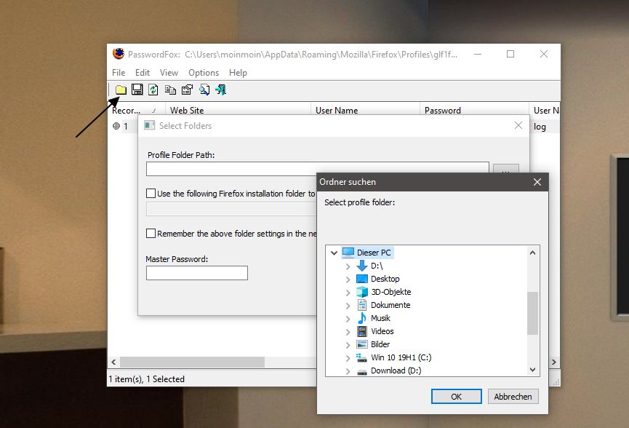Viewport: 629px width, 428px height.
Task: Open the Edit menu
Action: click(143, 73)
